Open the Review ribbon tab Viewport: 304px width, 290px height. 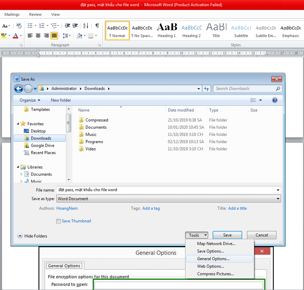click(35, 14)
